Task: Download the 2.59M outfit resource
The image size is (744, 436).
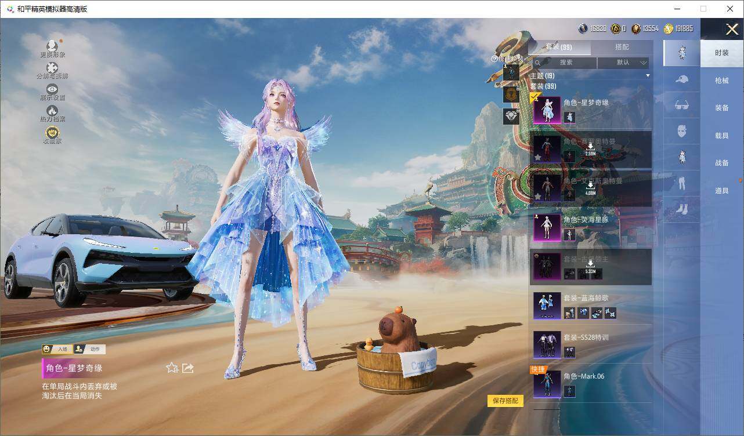Action: point(590,150)
